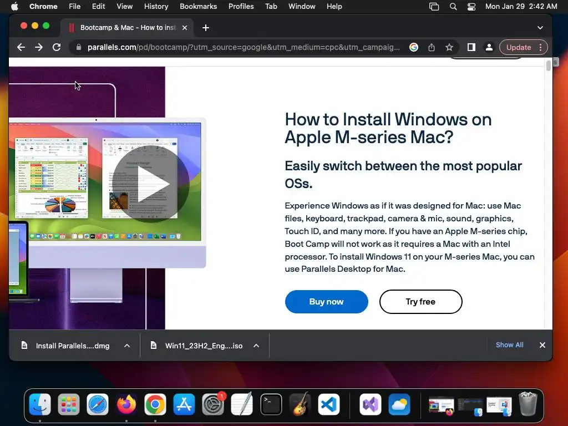Open the Help menu
This screenshot has width=568, height=426.
(334, 7)
